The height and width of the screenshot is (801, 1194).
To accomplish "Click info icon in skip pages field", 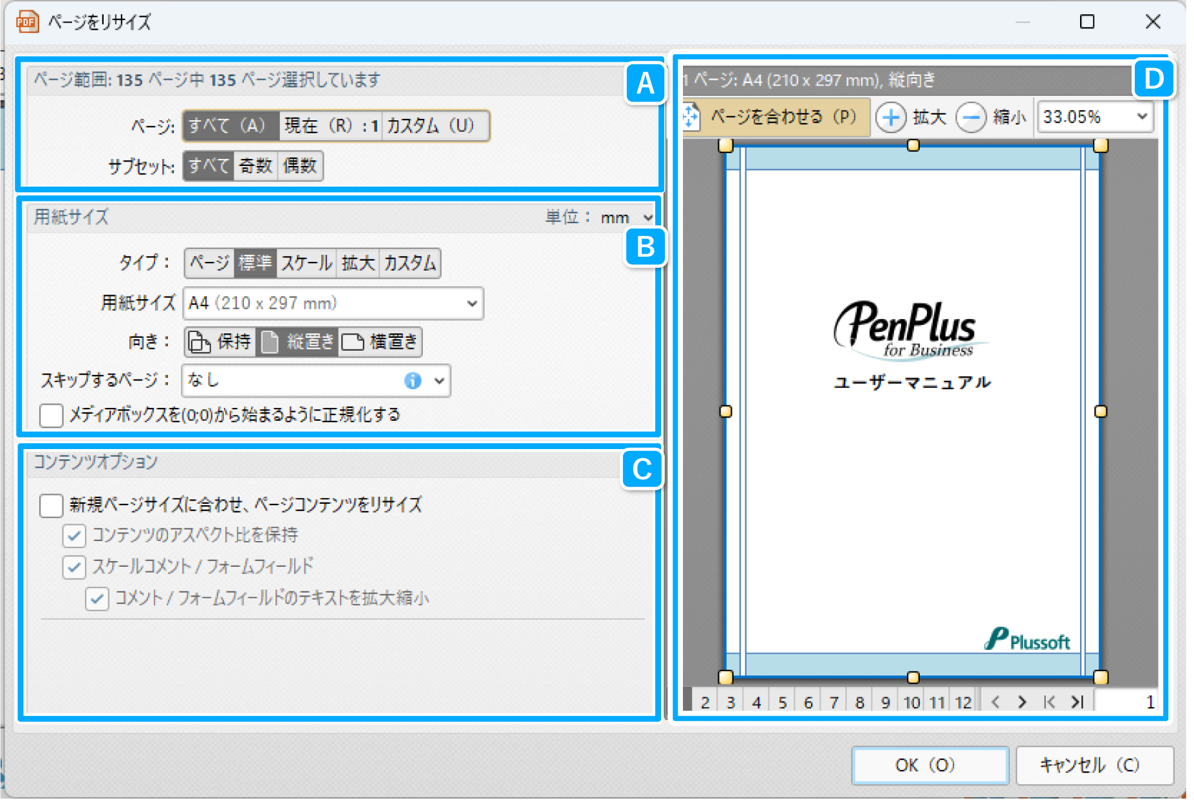I will coord(413,381).
